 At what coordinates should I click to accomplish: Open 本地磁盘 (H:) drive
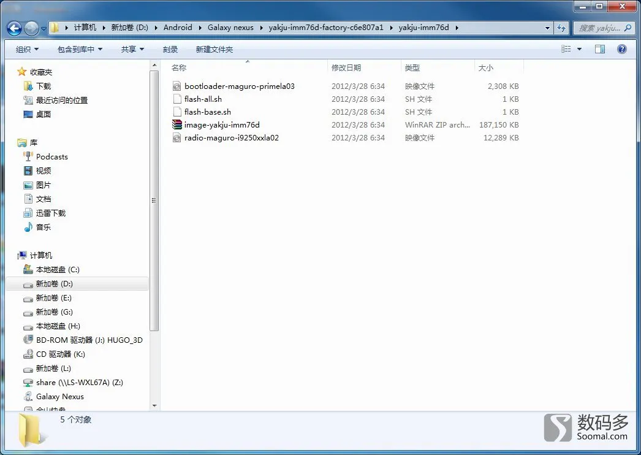point(58,326)
